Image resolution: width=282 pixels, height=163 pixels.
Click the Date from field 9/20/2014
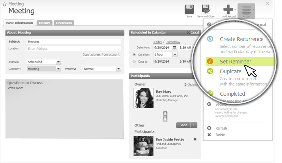[163, 47]
